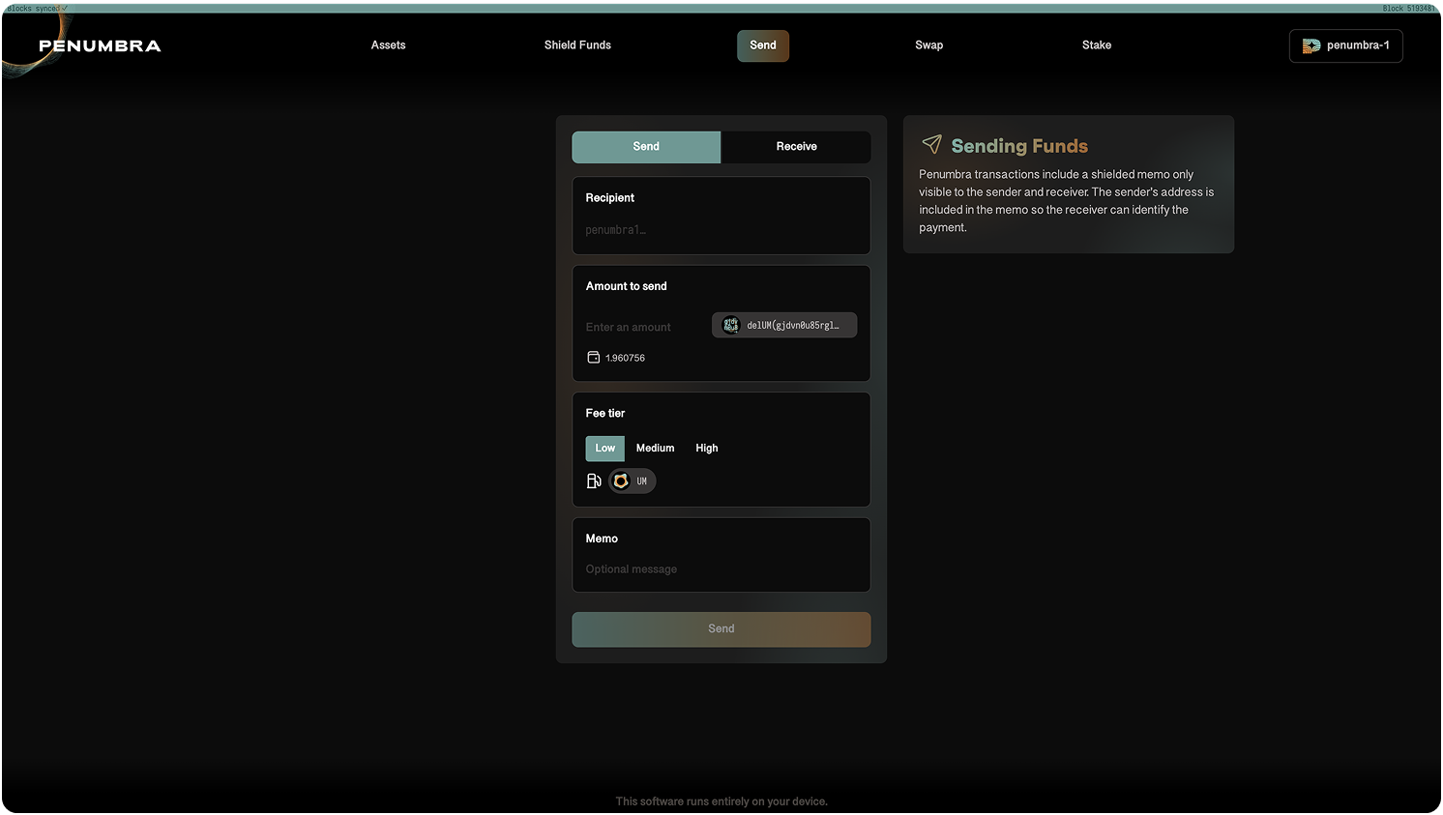1443x815 pixels.
Task: Click the paper plane Sending Funds icon
Action: pyautogui.click(x=931, y=144)
